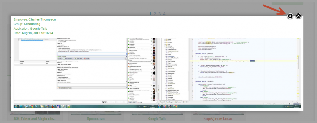This screenshot has height=123, width=317.
Task: Open the Google Talk thumbnail label
Action: (157, 119)
